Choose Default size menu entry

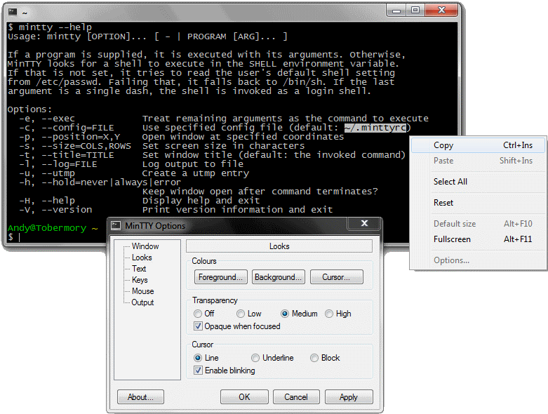[x=478, y=224]
